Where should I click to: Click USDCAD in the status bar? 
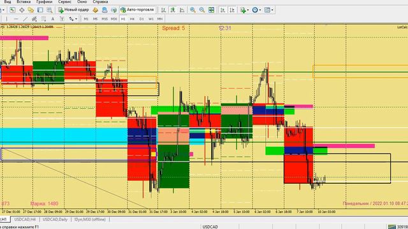click(x=210, y=227)
